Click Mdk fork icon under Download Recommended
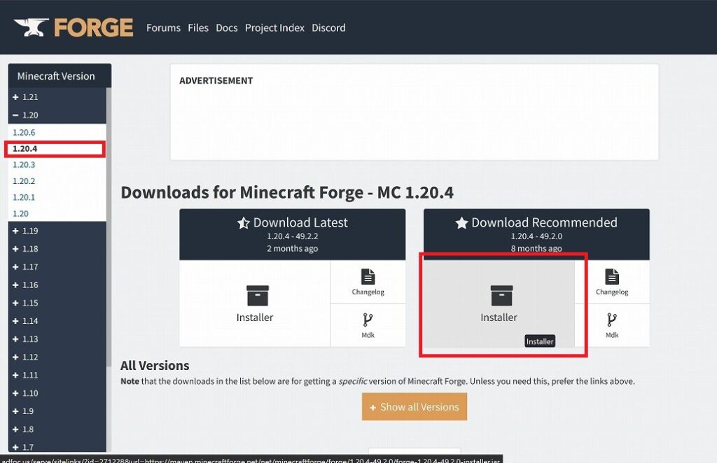The image size is (717, 463). pyautogui.click(x=612, y=320)
